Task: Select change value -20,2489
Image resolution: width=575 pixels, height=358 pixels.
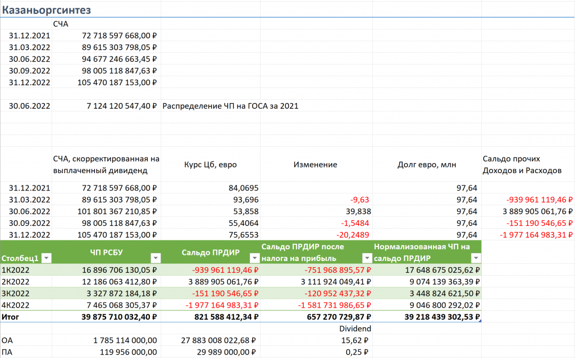Action: (x=353, y=235)
